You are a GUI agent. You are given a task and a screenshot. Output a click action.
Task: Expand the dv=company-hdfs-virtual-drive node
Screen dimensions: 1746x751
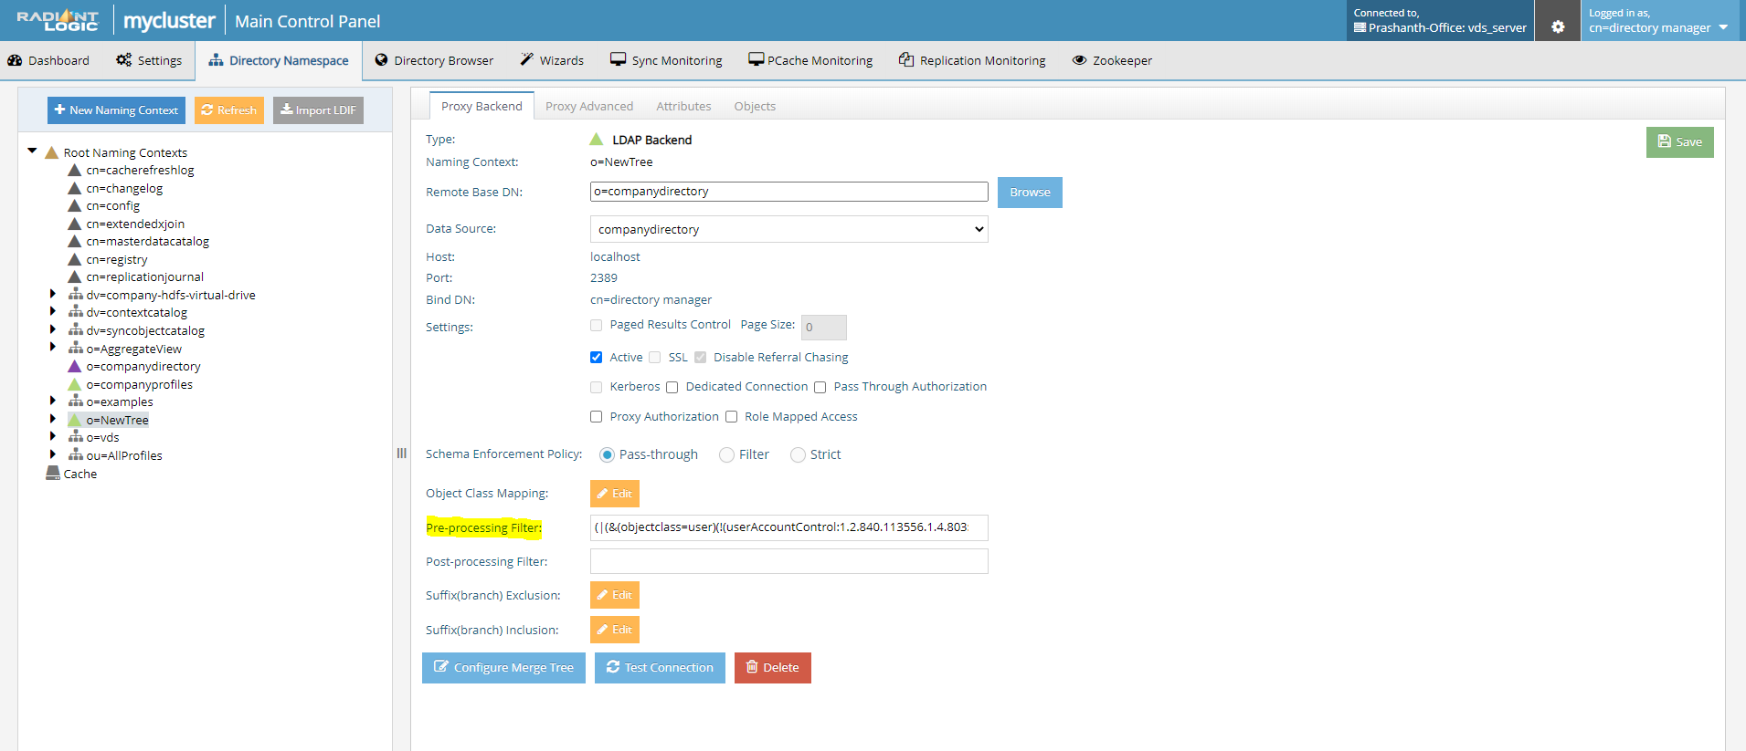click(x=52, y=294)
